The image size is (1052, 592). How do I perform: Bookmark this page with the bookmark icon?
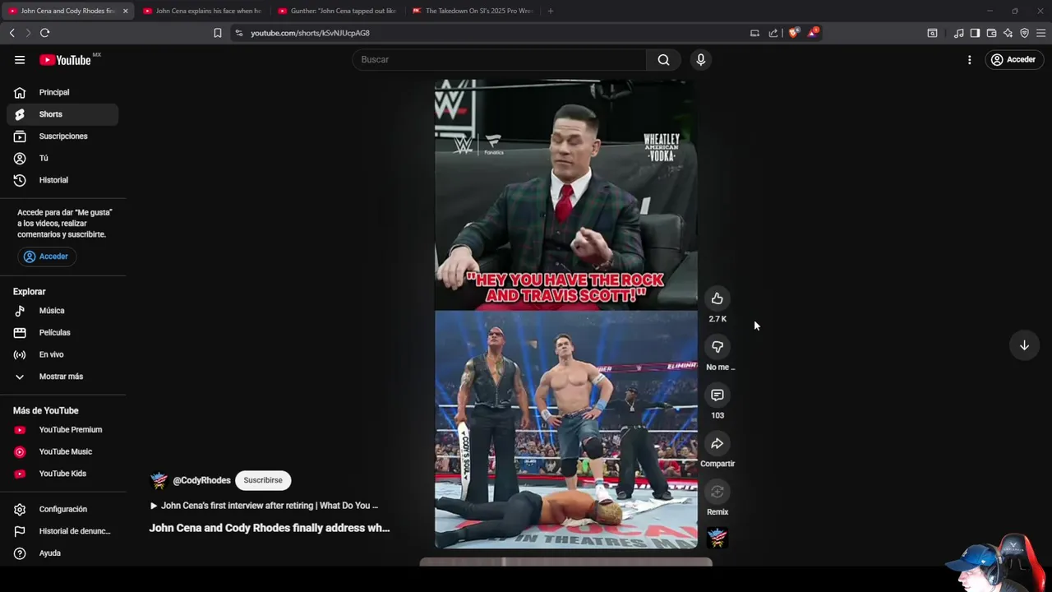pyautogui.click(x=217, y=33)
